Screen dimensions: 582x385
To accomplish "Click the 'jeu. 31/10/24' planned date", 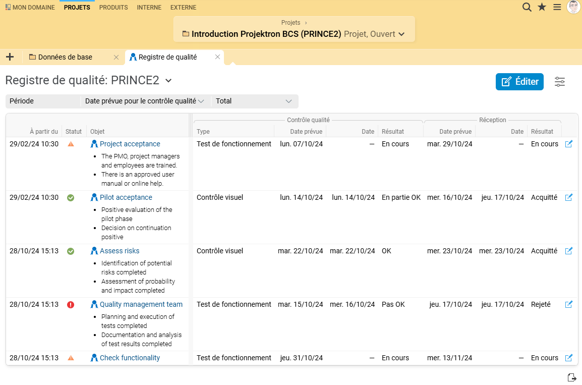I will [302, 358].
